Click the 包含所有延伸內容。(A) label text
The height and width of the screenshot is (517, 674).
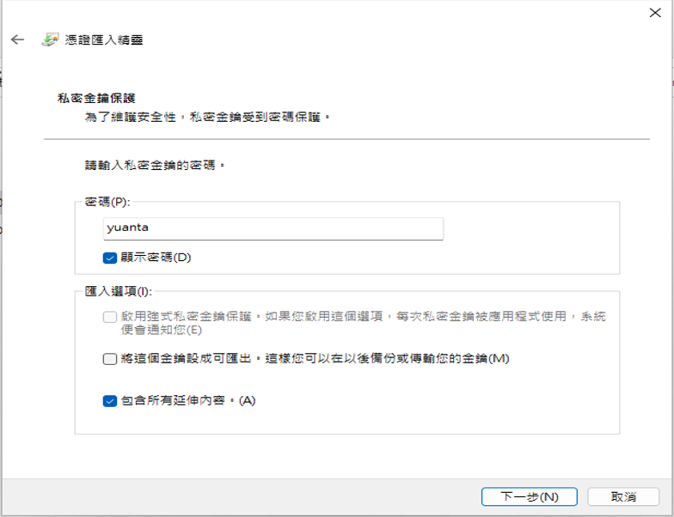pyautogui.click(x=188, y=400)
